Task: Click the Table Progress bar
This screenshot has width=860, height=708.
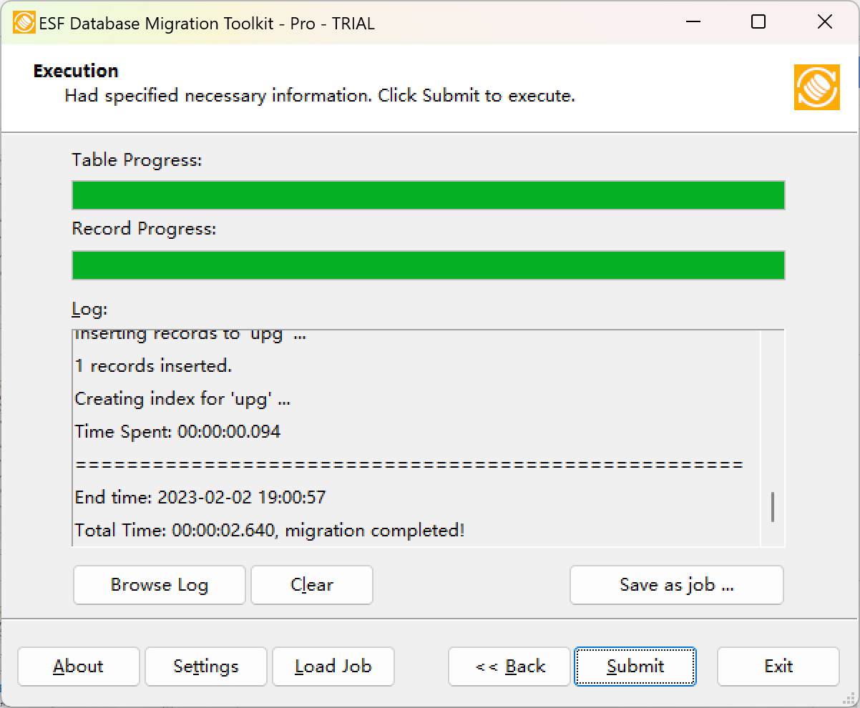Action: [x=428, y=195]
